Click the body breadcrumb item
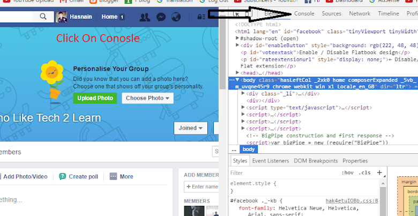The width and height of the screenshot is (418, 216). pos(249,150)
